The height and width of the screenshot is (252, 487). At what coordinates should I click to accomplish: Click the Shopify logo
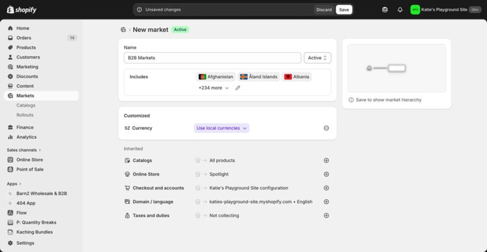click(22, 9)
